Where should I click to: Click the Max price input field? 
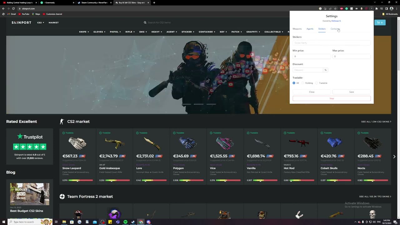pyautogui.click(x=352, y=57)
